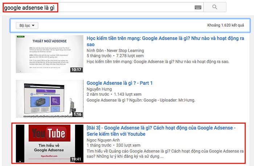Select description starting 'Tìm hiểu về Quảng cáo'
This screenshot has height=166, width=254.
165,154
